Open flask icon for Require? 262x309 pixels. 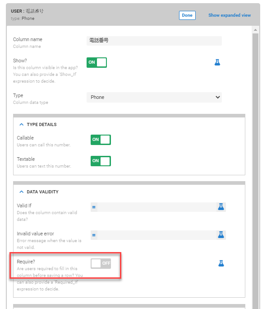point(221,263)
